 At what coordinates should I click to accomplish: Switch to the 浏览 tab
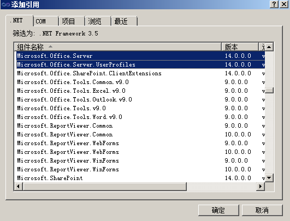click(x=98, y=21)
